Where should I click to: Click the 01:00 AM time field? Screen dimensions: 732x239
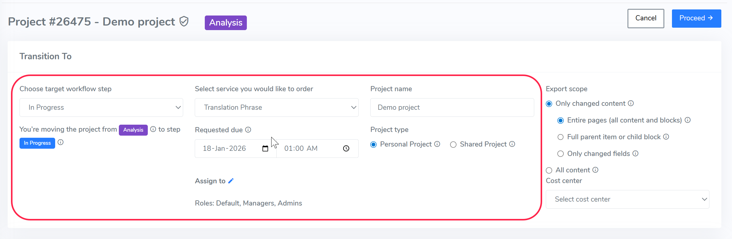click(x=318, y=148)
